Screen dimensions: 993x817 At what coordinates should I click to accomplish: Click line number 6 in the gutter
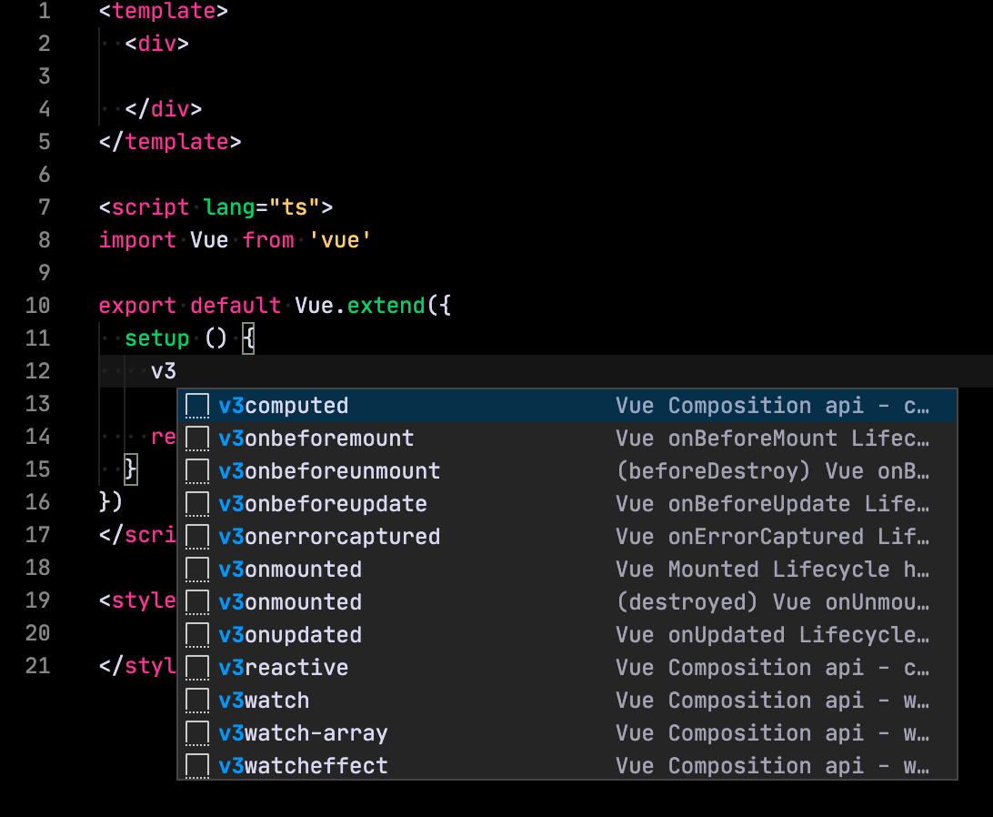point(45,175)
